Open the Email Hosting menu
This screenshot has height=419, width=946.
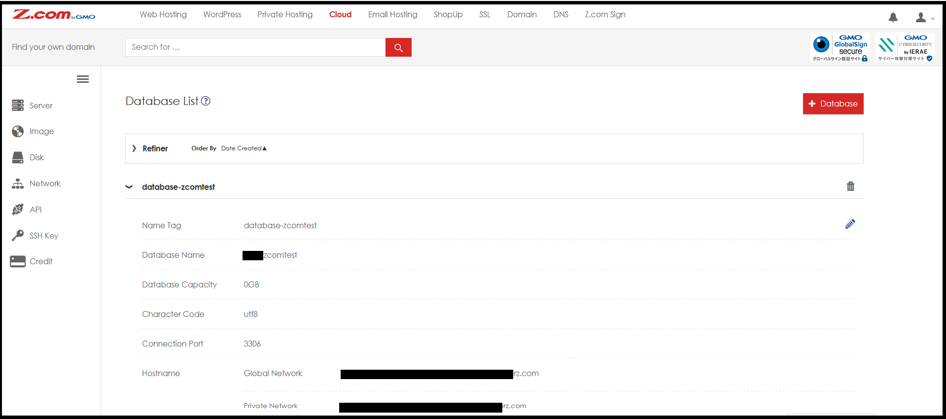392,15
